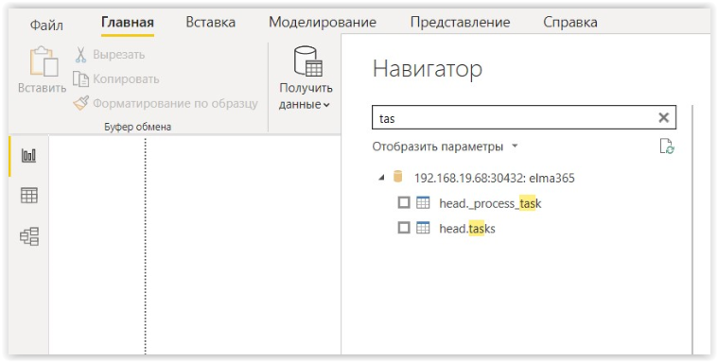Open the Файл menu
The height and width of the screenshot is (362, 718).
coord(46,25)
